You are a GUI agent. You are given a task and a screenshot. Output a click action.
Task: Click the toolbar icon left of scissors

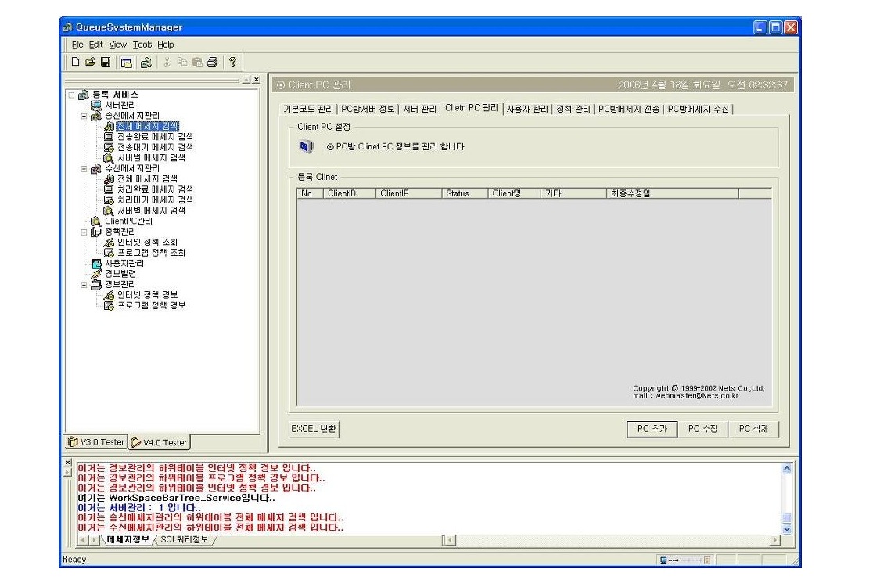click(145, 63)
